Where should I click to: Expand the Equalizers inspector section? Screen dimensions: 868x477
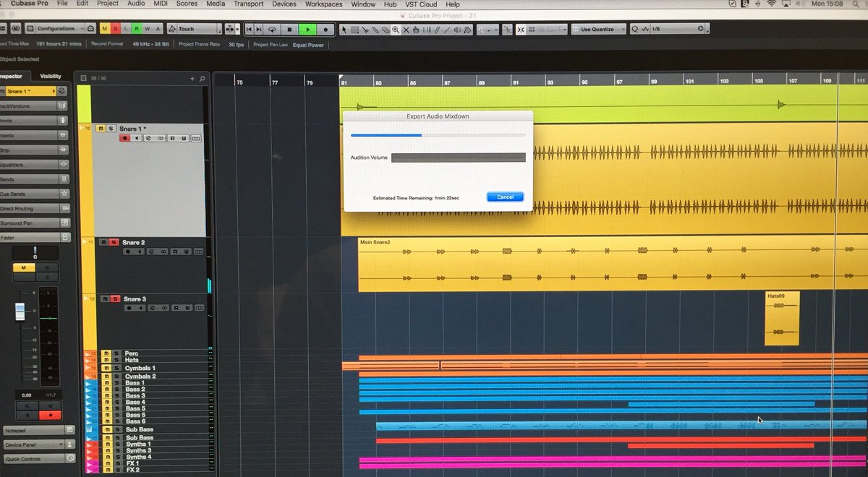coord(35,164)
